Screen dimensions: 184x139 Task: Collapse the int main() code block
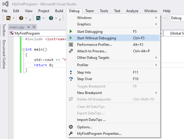(23, 49)
